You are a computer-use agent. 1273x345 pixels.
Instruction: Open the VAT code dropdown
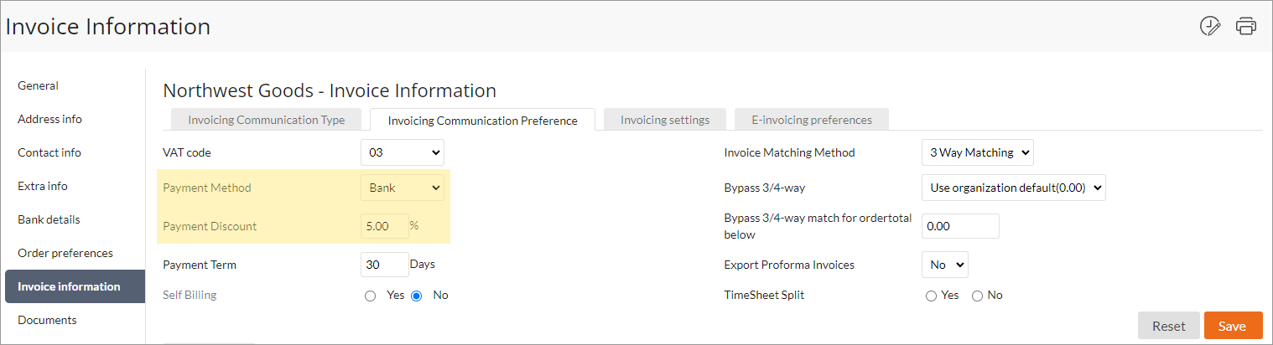(403, 152)
